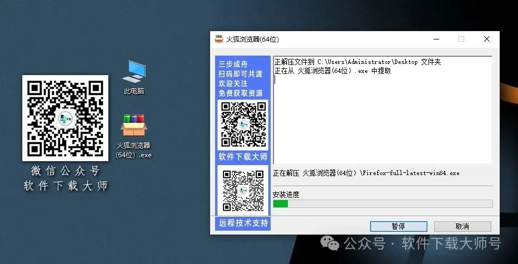Click inside the extraction log text area
This screenshot has width=518, height=264.
pyautogui.click(x=382, y=110)
